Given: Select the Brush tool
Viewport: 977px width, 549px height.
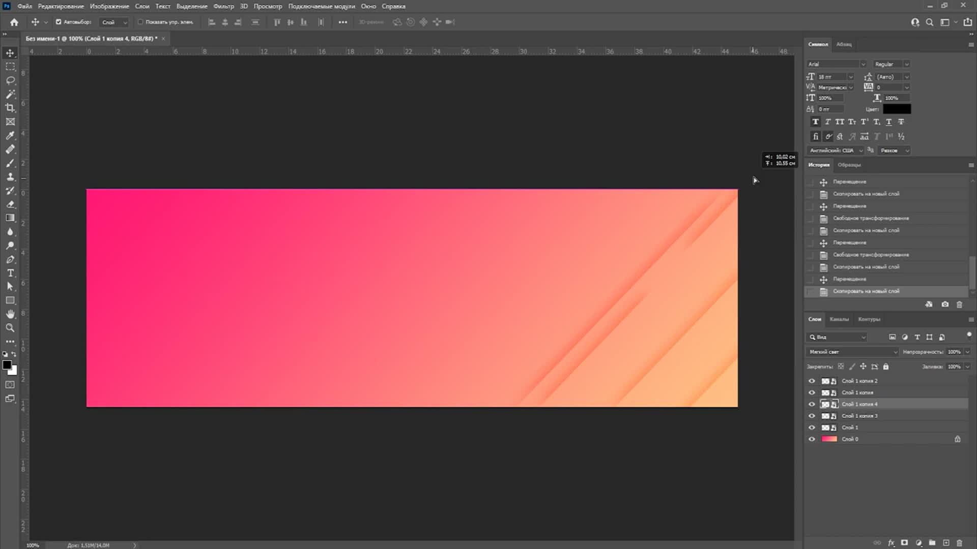Looking at the screenshot, I should [x=10, y=163].
